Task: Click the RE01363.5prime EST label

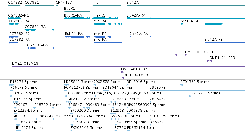Action: 195,82
